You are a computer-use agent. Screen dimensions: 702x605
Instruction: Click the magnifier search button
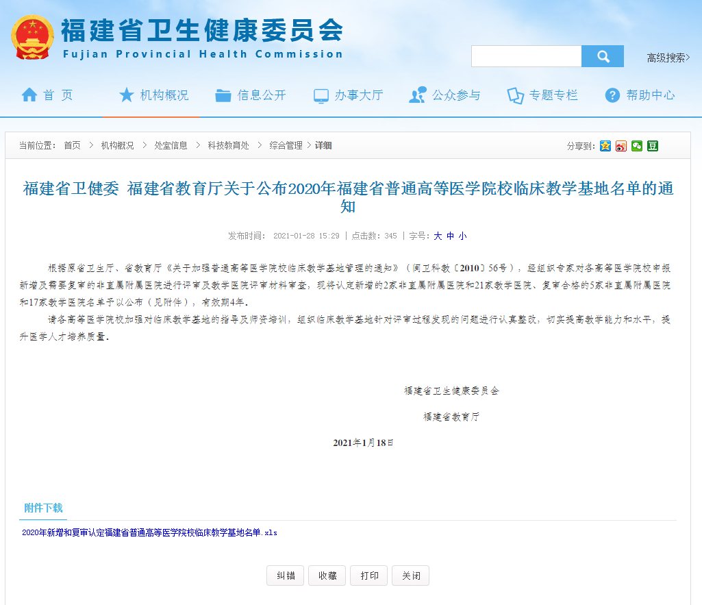[603, 56]
